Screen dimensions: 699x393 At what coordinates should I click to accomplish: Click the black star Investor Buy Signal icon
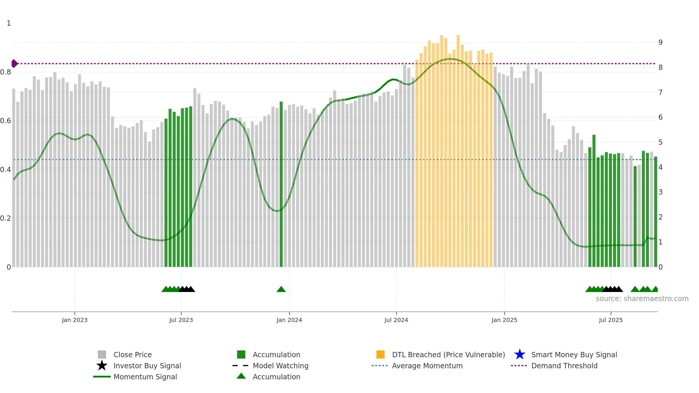102,365
